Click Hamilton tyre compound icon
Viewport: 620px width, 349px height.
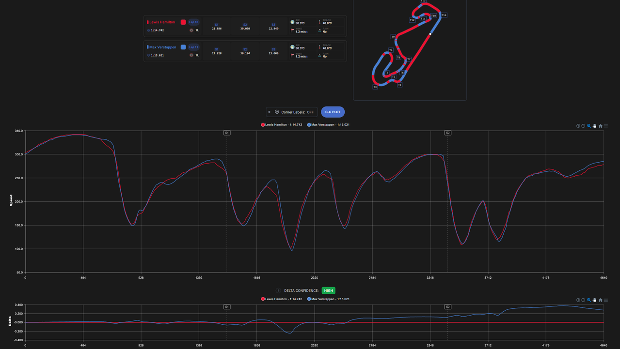tap(191, 30)
